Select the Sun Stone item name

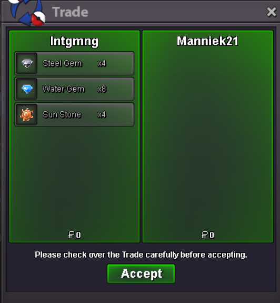(x=62, y=115)
